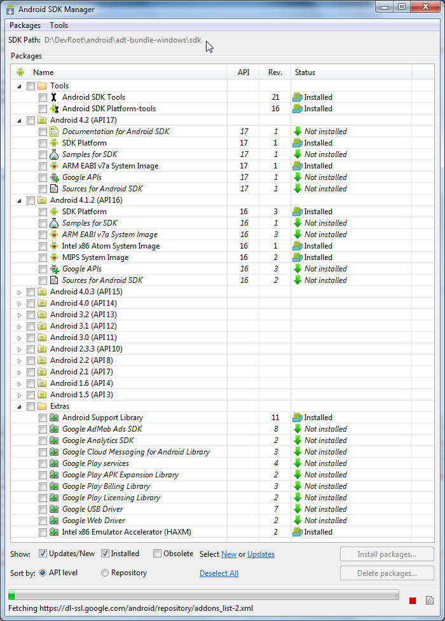The width and height of the screenshot is (445, 621).
Task: Collapse the Android 4.1.2 (API 16) group
Action: point(19,200)
